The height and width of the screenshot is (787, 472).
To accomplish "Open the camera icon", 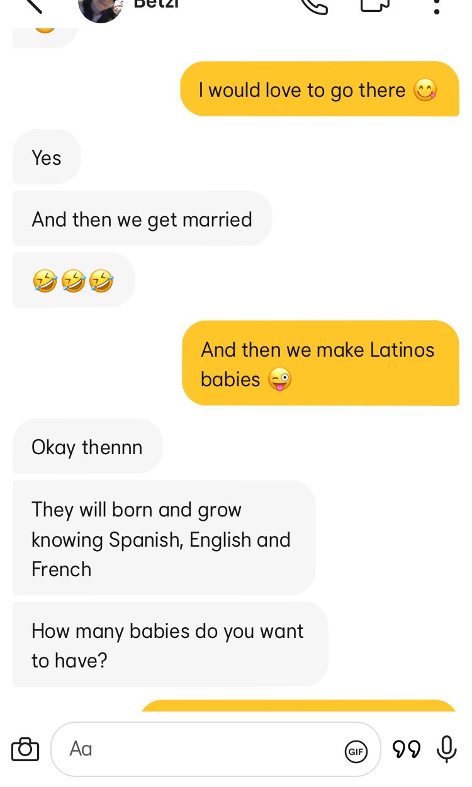I will pyautogui.click(x=25, y=749).
